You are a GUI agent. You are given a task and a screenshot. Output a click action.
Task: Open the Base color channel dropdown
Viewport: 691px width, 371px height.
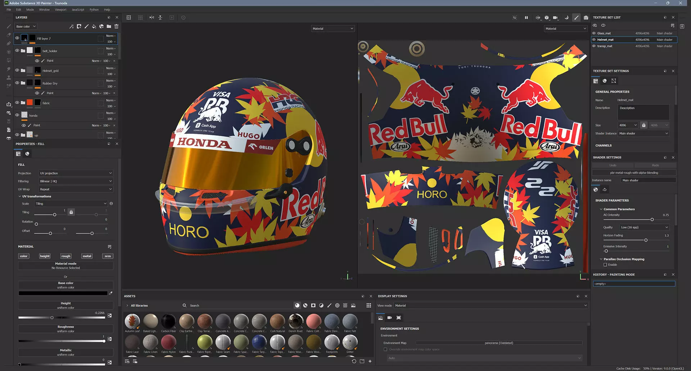pos(26,26)
